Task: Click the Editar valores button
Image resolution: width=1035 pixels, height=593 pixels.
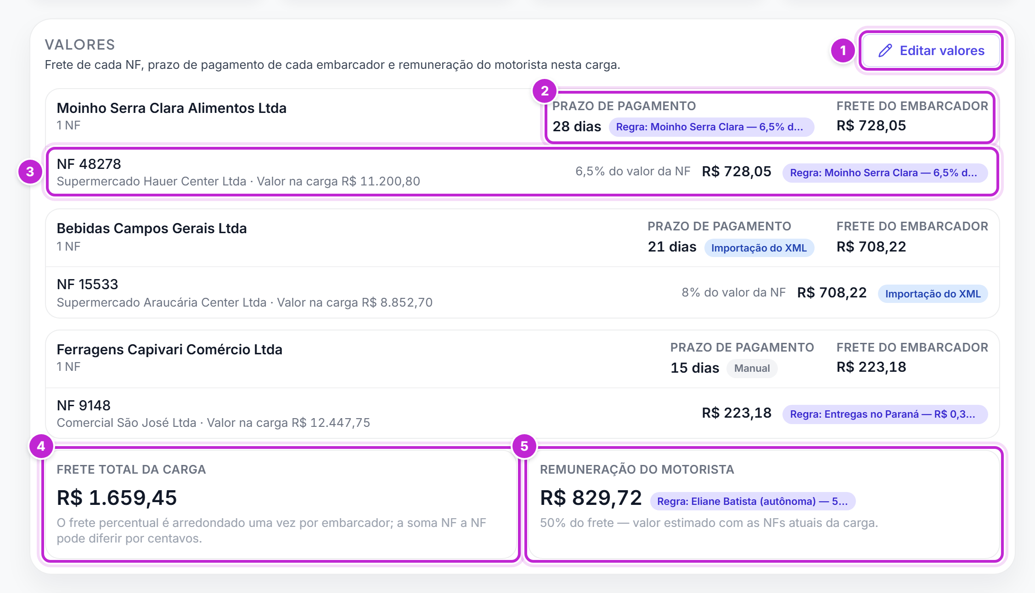Action: pyautogui.click(x=931, y=50)
